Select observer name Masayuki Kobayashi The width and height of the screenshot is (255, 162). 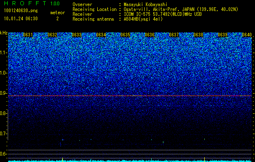pos(146,4)
